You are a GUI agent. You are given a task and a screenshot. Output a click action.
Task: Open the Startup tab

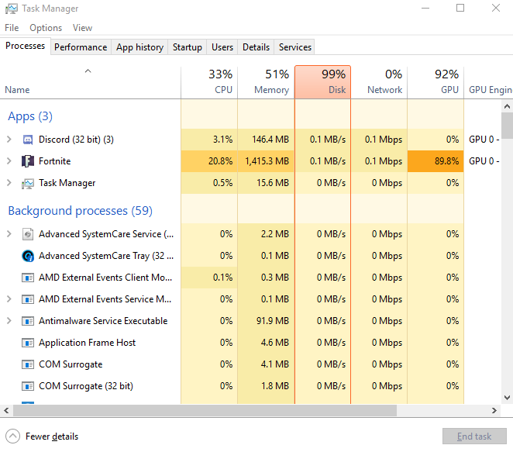coord(188,47)
